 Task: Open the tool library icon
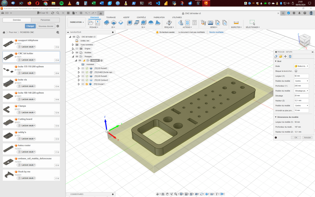(x=203, y=23)
